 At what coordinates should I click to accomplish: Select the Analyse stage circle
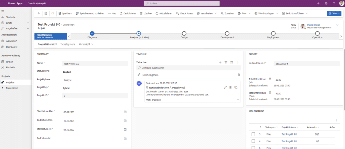pyautogui.click(x=138, y=33)
